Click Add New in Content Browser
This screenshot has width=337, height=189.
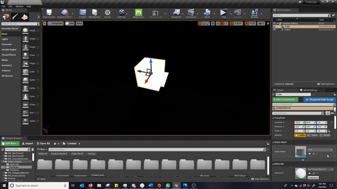pyautogui.click(x=10, y=143)
